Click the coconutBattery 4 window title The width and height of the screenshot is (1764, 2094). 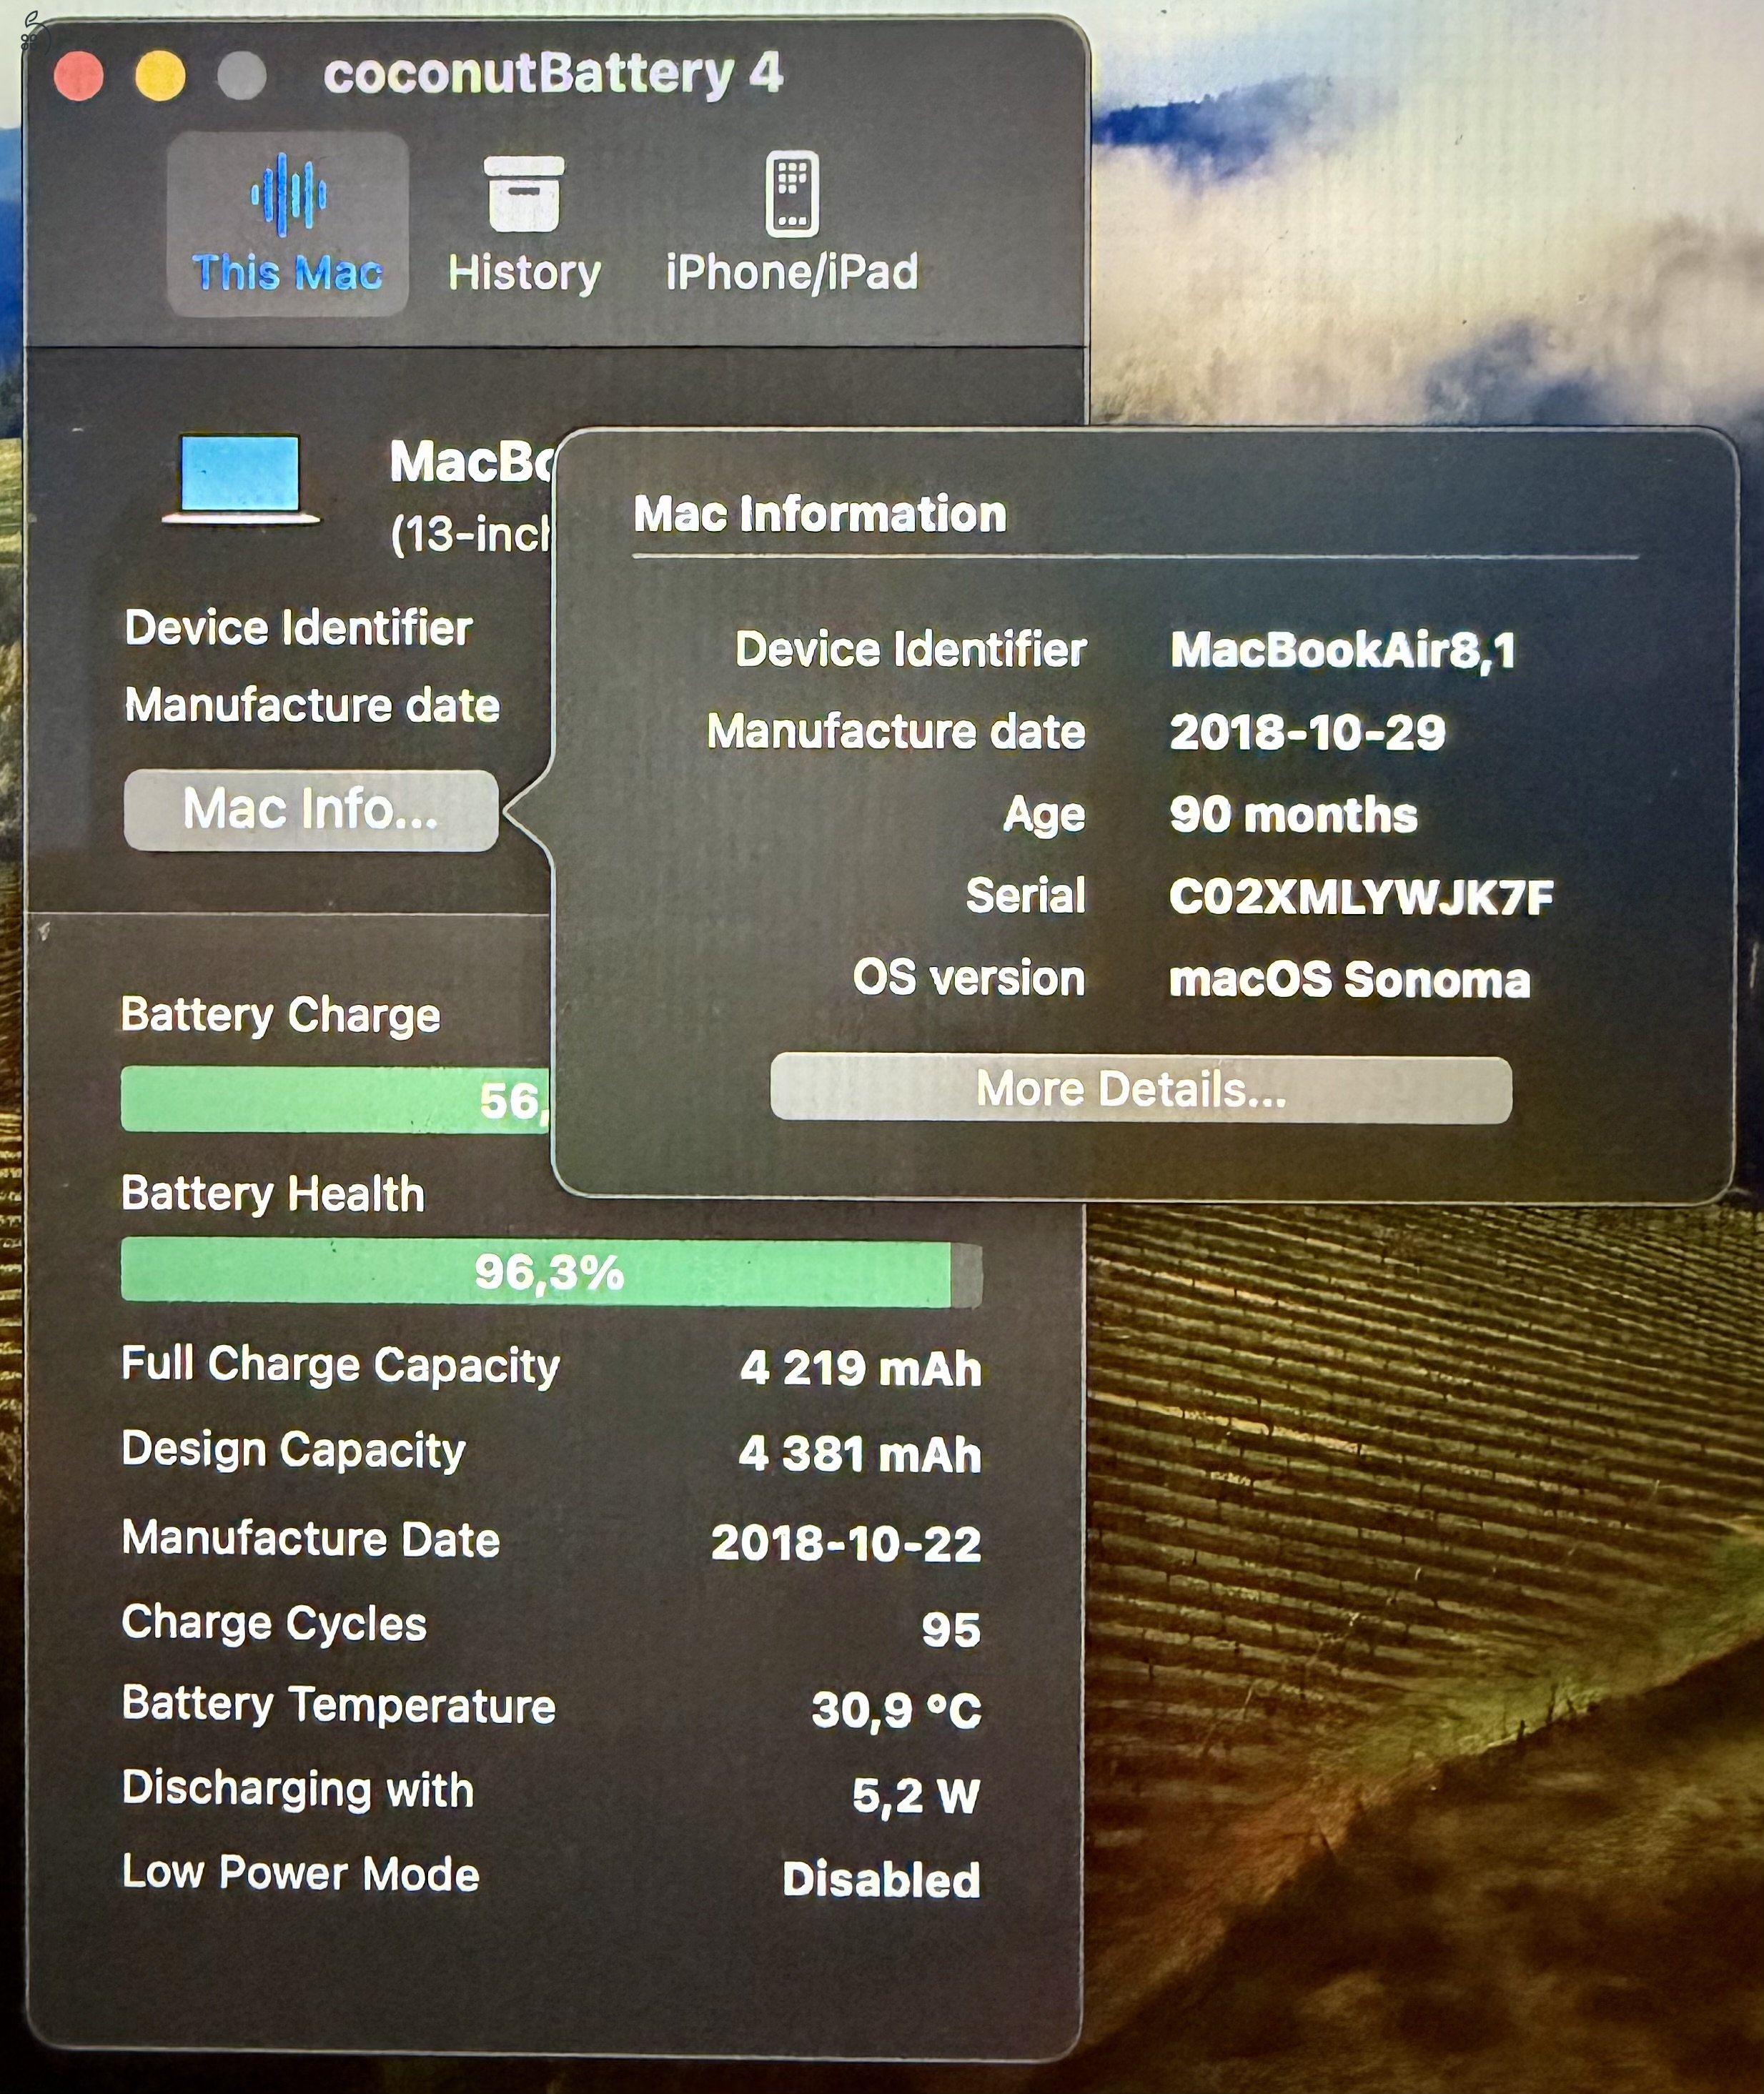pyautogui.click(x=553, y=74)
